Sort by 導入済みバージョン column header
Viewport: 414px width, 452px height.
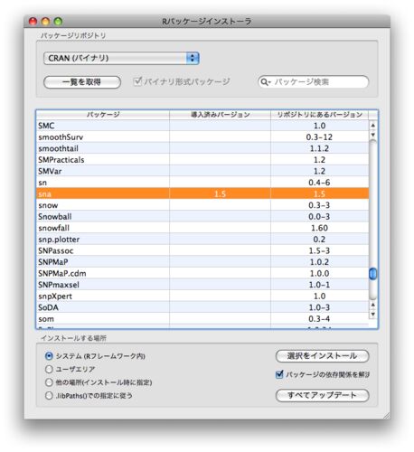coord(220,115)
